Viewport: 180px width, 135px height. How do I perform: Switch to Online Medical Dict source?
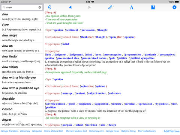[53, 131]
